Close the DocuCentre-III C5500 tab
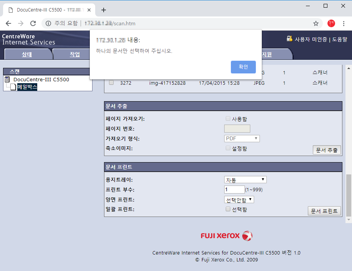 click(89, 10)
